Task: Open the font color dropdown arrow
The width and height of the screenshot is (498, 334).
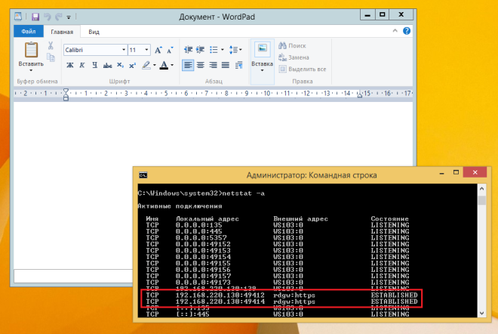Action: [172, 66]
